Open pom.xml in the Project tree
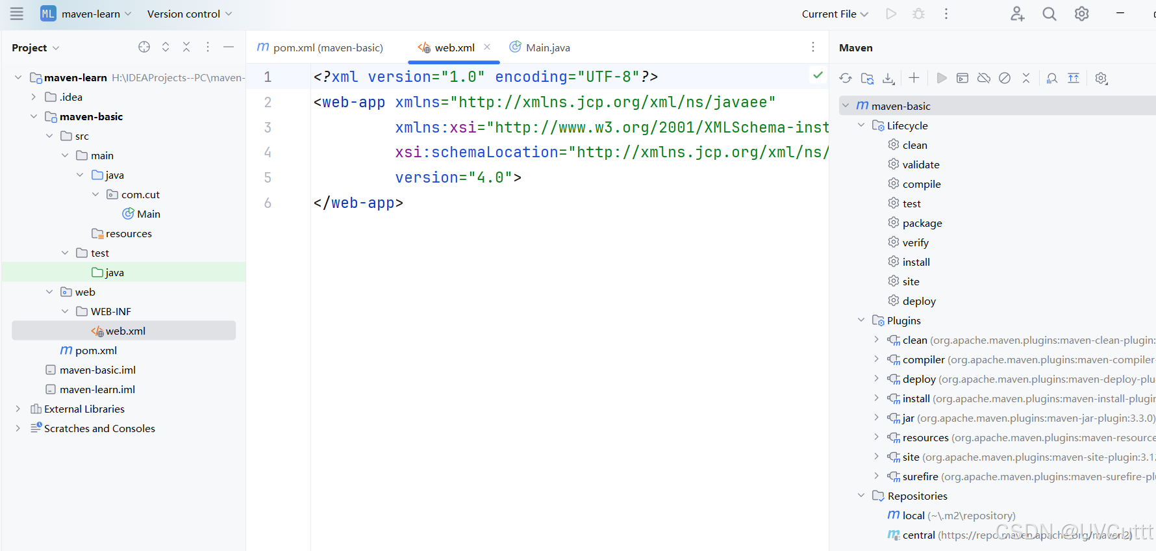 (89, 350)
